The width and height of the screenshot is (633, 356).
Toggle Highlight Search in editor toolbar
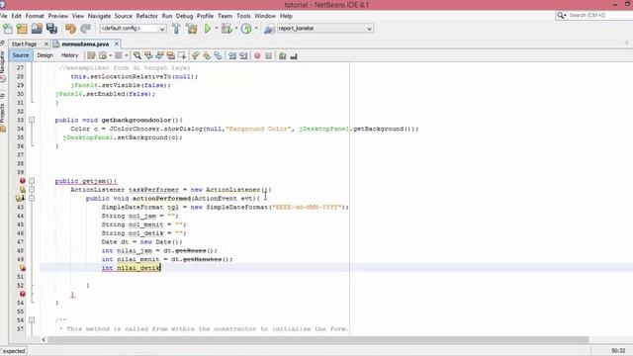coord(171,55)
